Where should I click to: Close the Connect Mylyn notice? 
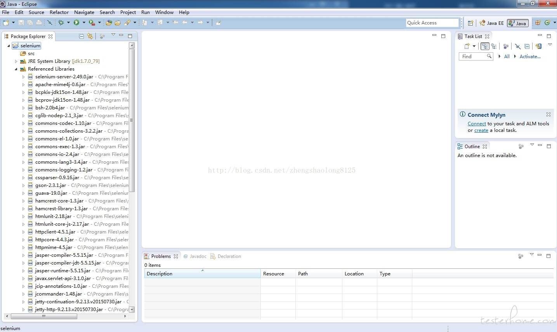click(548, 114)
